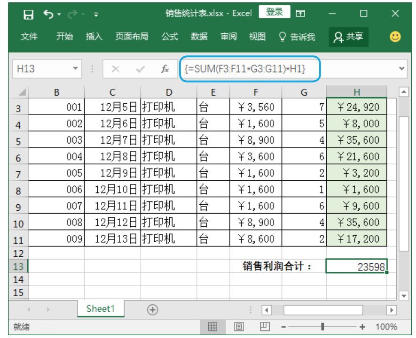Click the 告诉我 lightbulb search box
This screenshot has width=416, height=338.
coord(297,37)
